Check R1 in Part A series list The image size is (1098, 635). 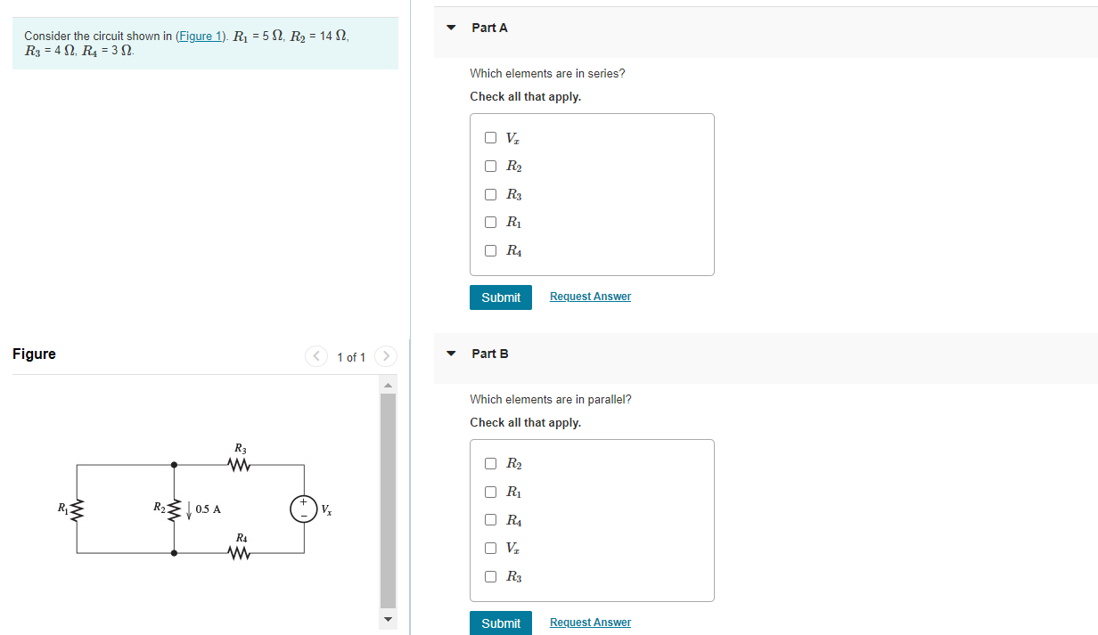pyautogui.click(x=491, y=223)
